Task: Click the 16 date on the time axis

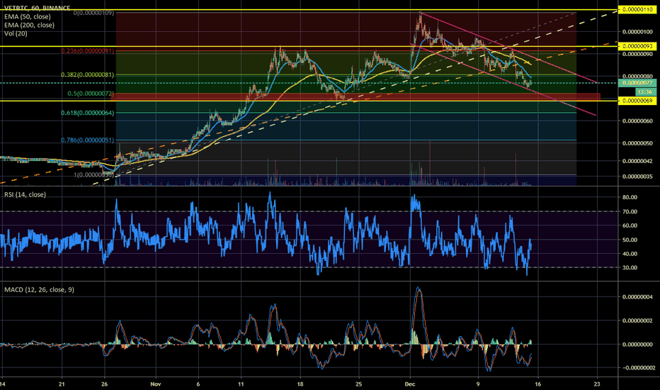Action: 537,384
